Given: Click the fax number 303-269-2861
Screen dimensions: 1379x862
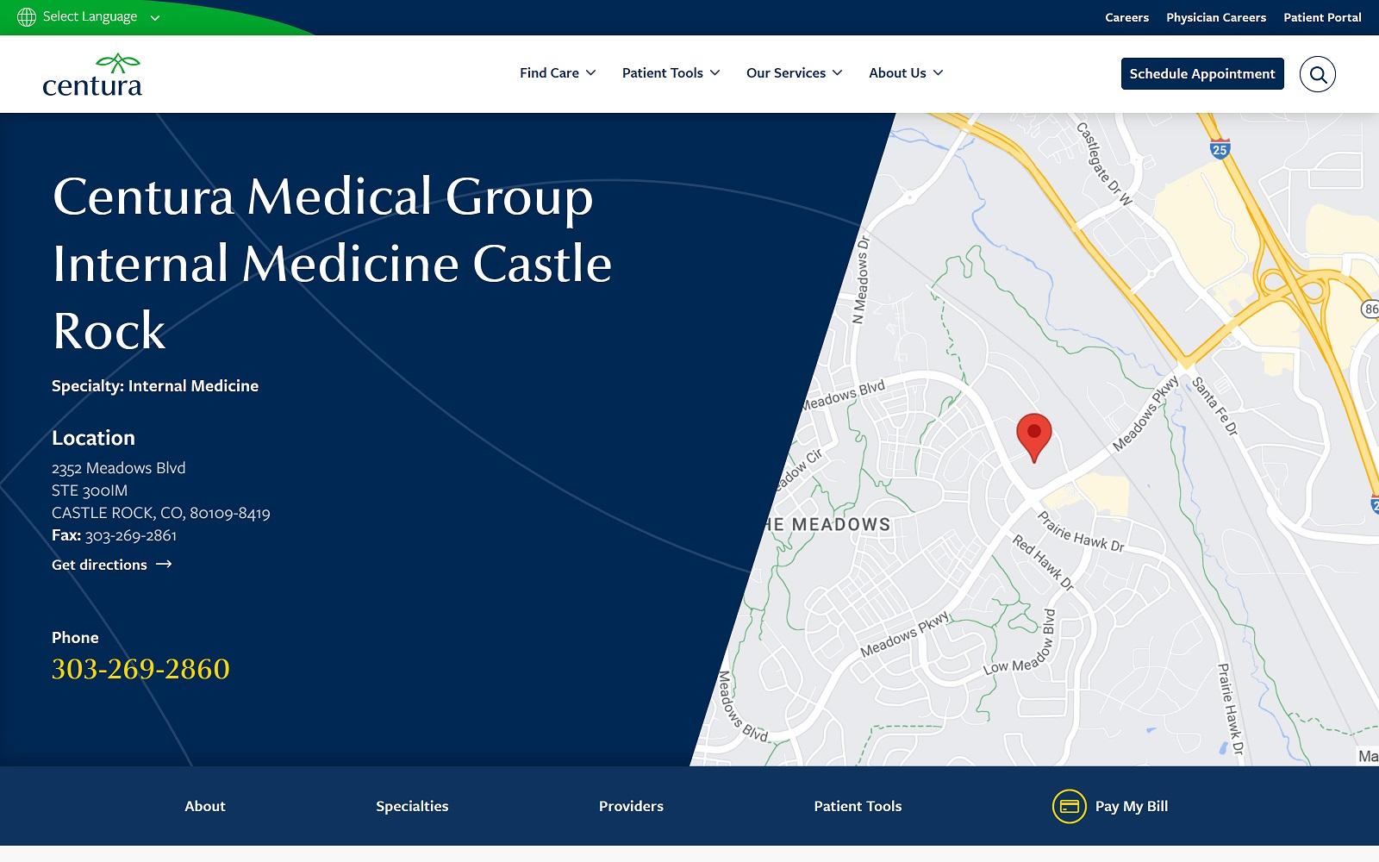Looking at the screenshot, I should click(131, 535).
